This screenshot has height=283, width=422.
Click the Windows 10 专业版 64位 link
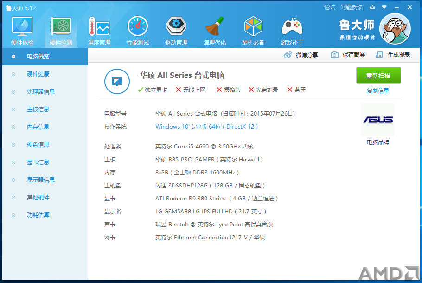pyautogui.click(x=207, y=127)
